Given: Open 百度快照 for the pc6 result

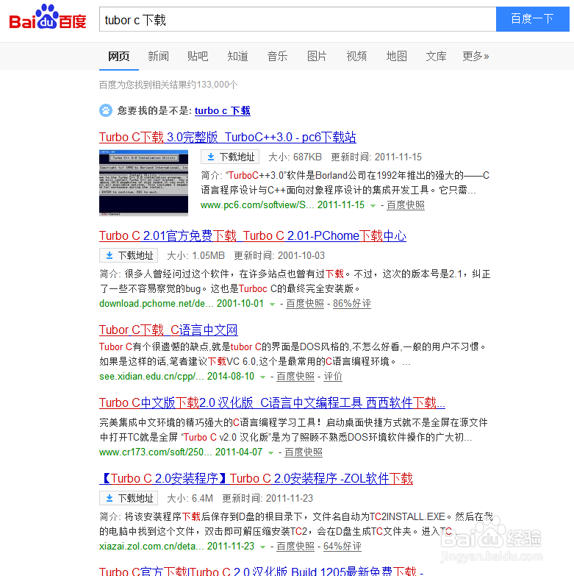Looking at the screenshot, I should (x=406, y=205).
